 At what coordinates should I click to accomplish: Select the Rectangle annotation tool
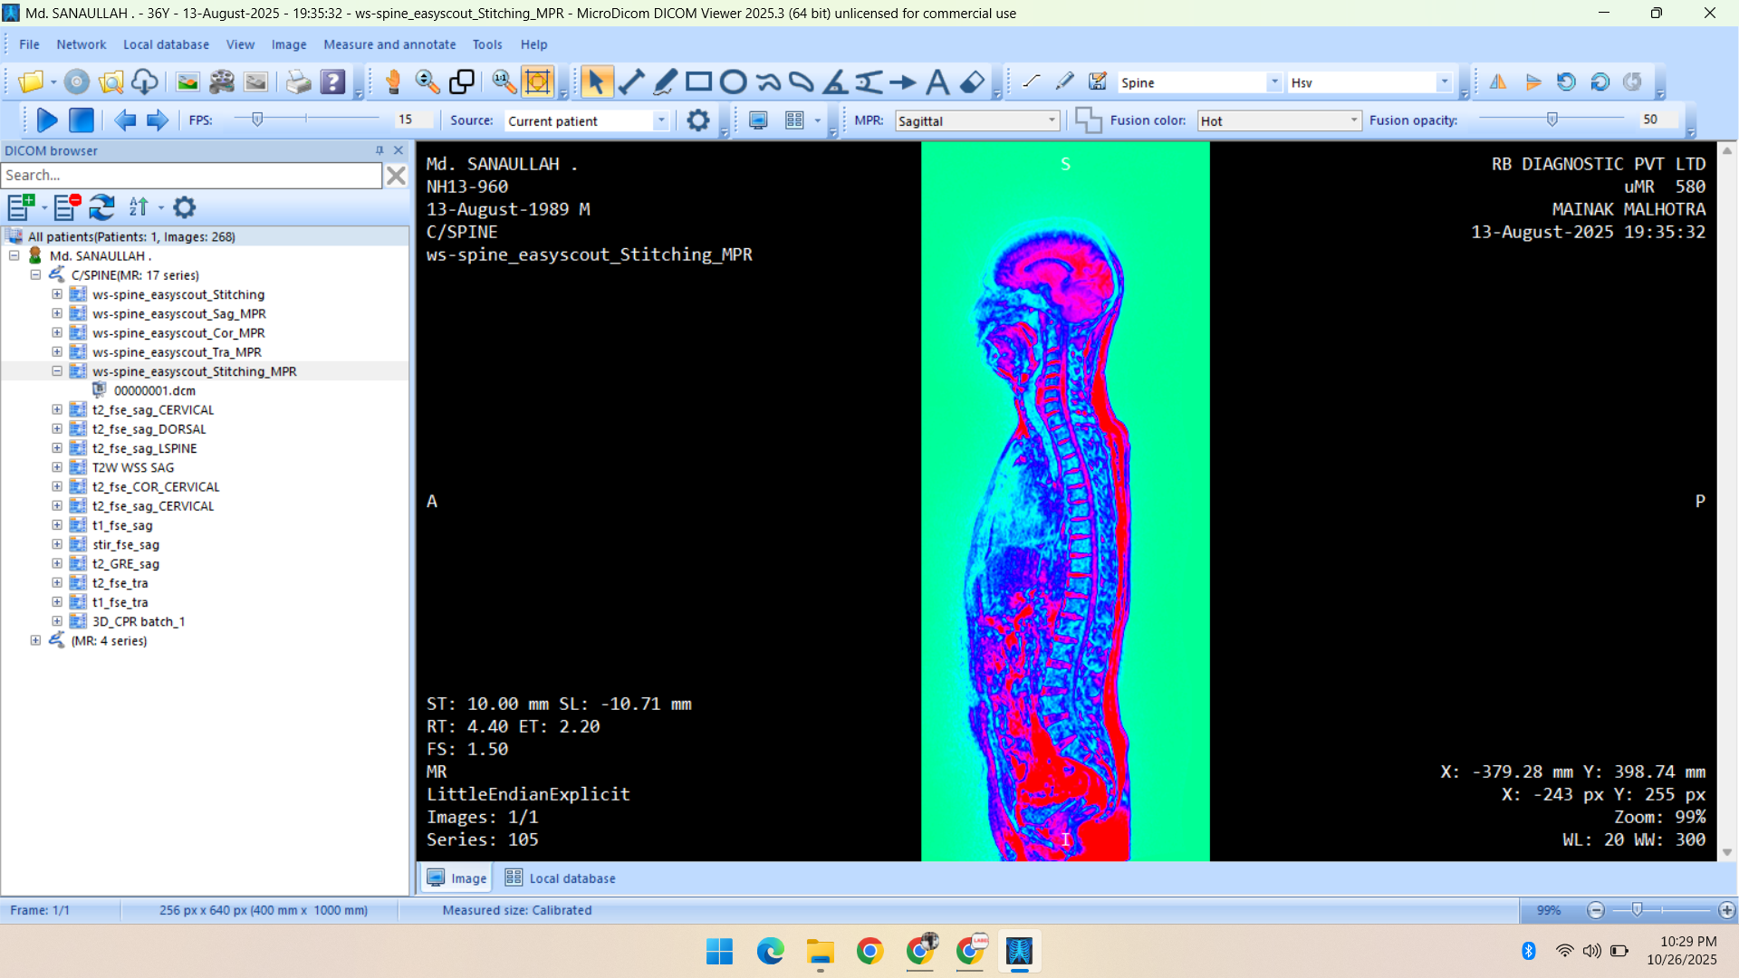(x=698, y=82)
